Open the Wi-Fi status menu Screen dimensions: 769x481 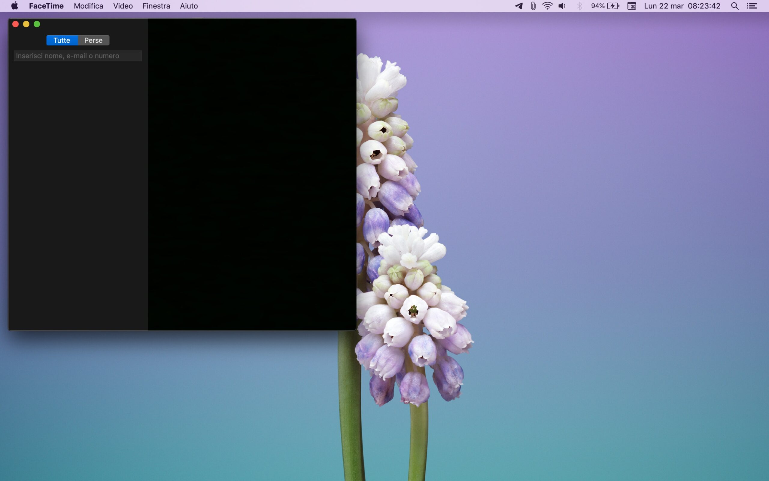point(547,6)
